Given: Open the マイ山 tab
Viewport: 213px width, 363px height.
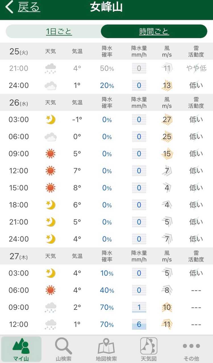Looking at the screenshot, I should (21, 349).
